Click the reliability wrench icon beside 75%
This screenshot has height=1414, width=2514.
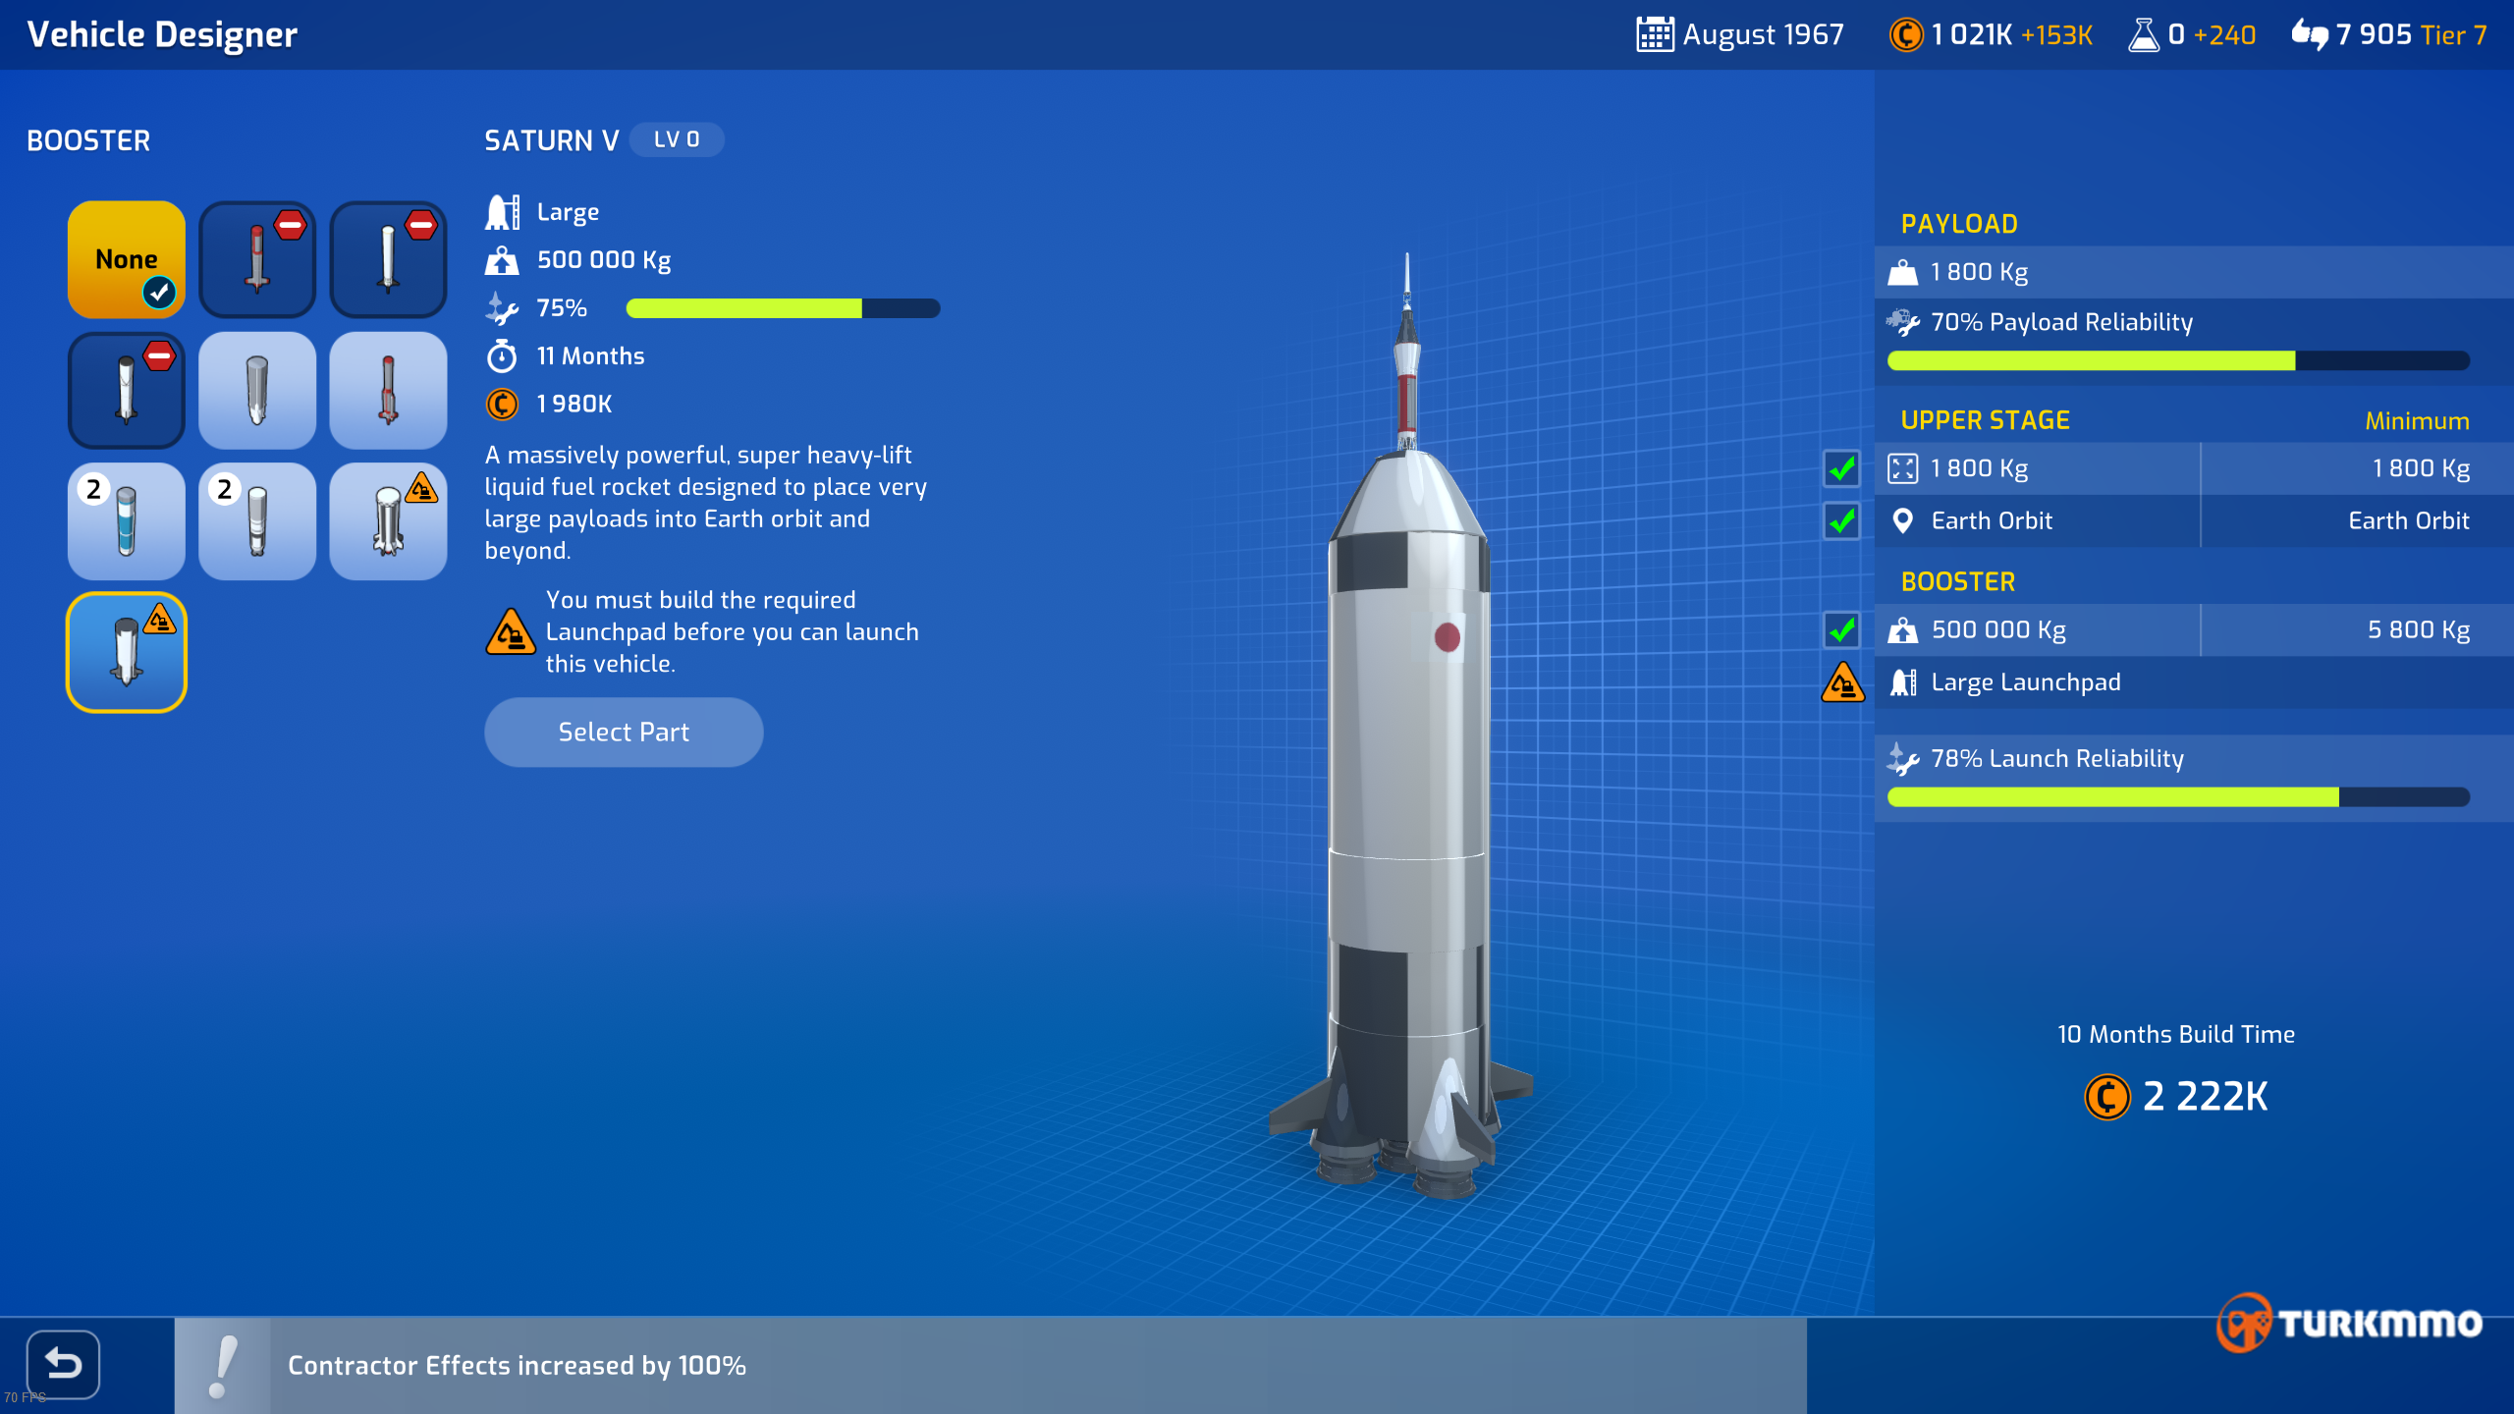502,308
